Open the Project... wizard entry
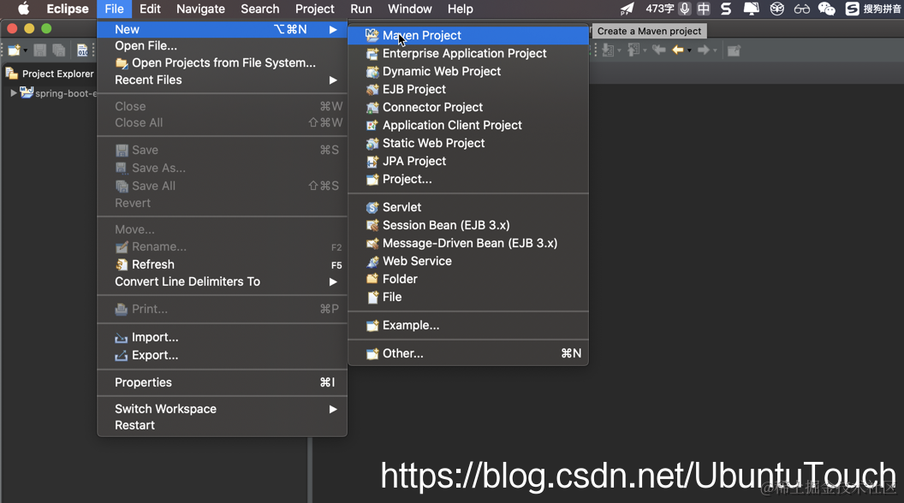The height and width of the screenshot is (503, 904). pos(468,179)
